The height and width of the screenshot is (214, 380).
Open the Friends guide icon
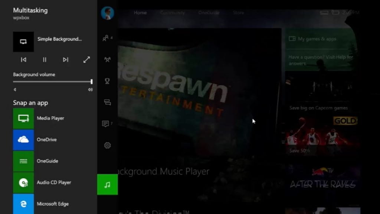(x=106, y=38)
